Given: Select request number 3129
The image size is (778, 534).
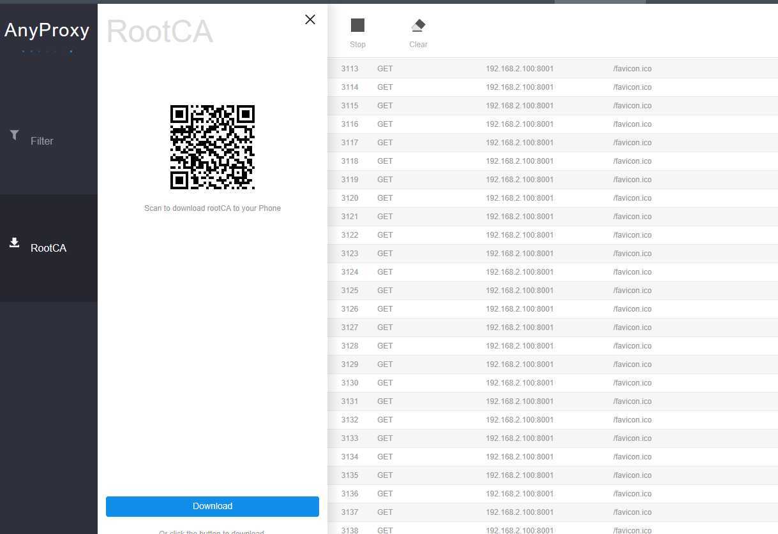Looking at the screenshot, I should coord(350,364).
